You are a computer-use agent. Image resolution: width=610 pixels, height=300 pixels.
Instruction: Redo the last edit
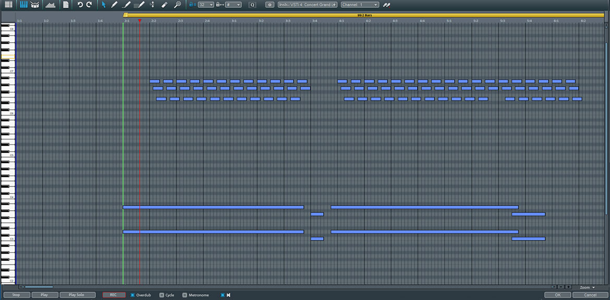(89, 5)
